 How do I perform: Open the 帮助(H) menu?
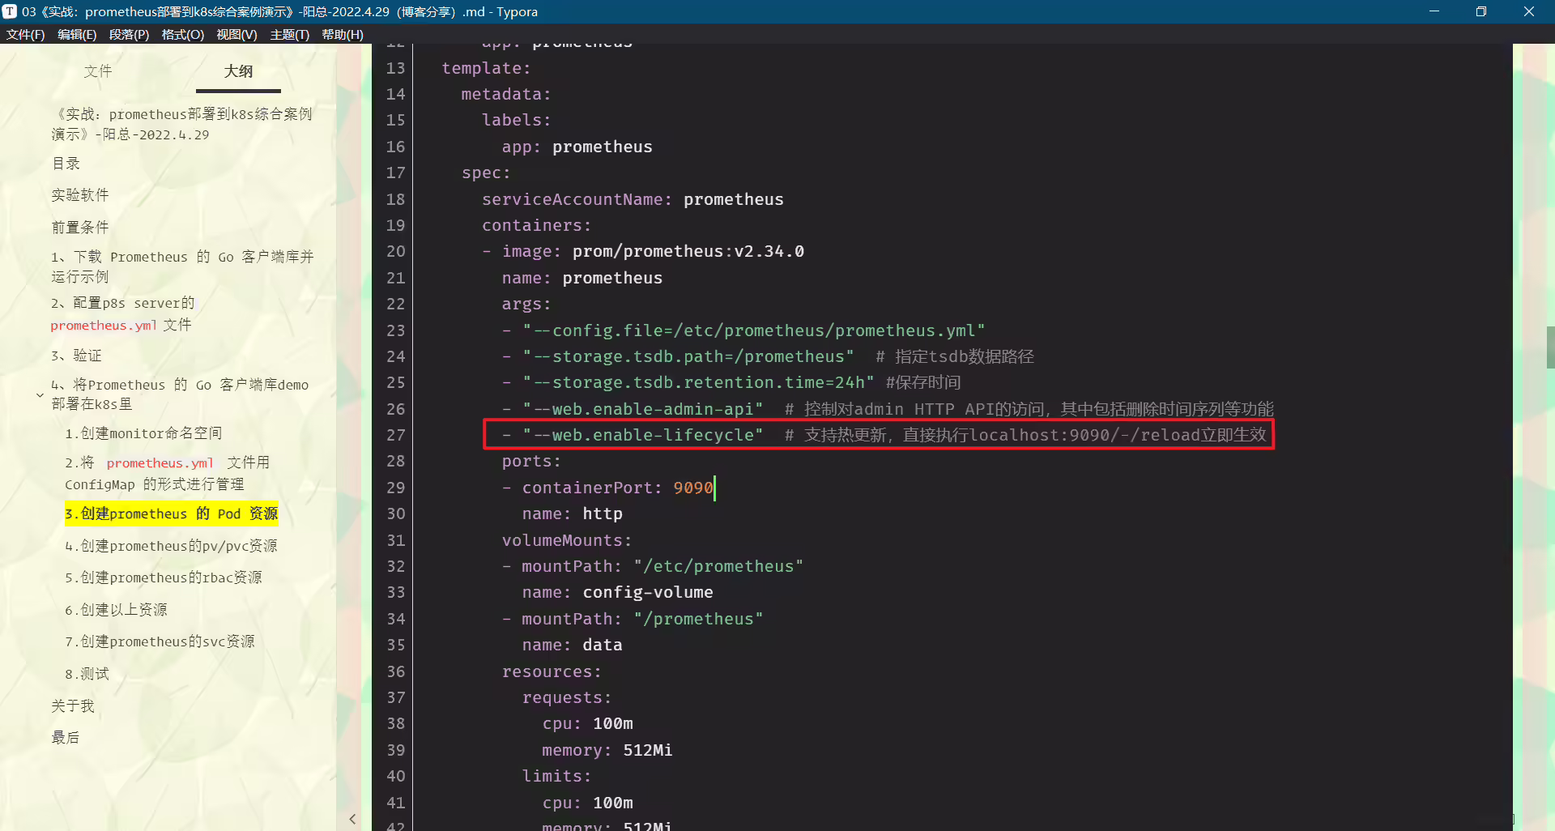[343, 35]
